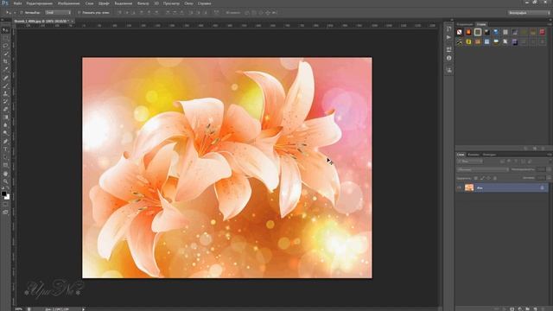Image resolution: width=553 pixels, height=311 pixels.
Task: Open the Actions collapsed panel icon
Action: coord(448,37)
